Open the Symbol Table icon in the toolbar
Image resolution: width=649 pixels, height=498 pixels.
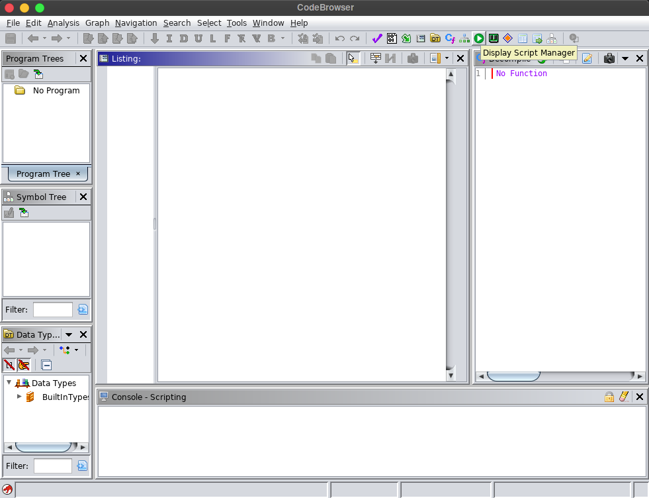(523, 38)
